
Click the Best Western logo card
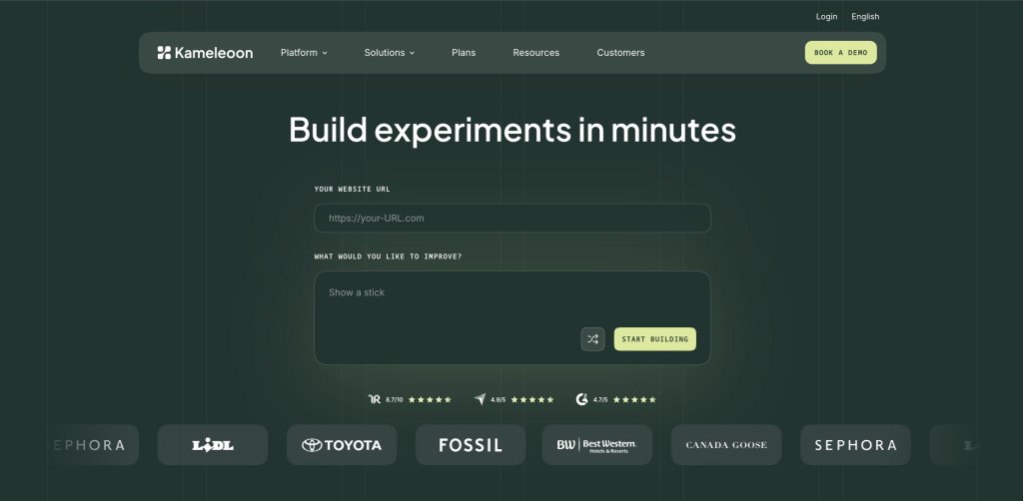pyautogui.click(x=597, y=445)
